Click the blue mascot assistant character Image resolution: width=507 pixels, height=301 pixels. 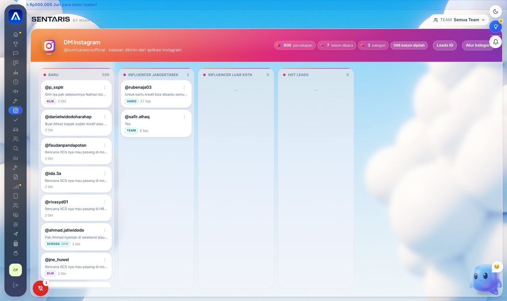click(485, 280)
